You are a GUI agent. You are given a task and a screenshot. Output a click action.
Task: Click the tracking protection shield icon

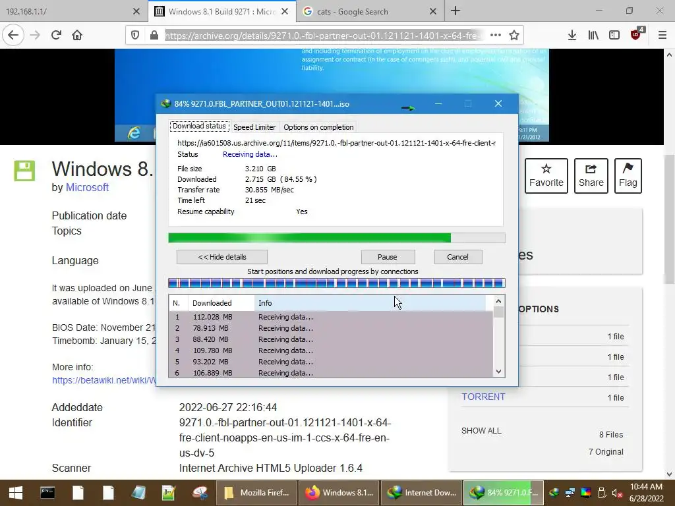point(135,36)
